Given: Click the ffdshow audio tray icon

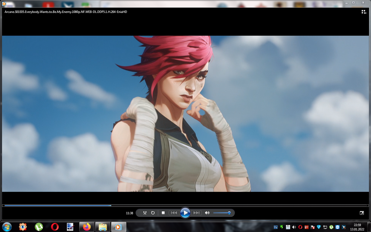Looking at the screenshot, I should point(275,227).
